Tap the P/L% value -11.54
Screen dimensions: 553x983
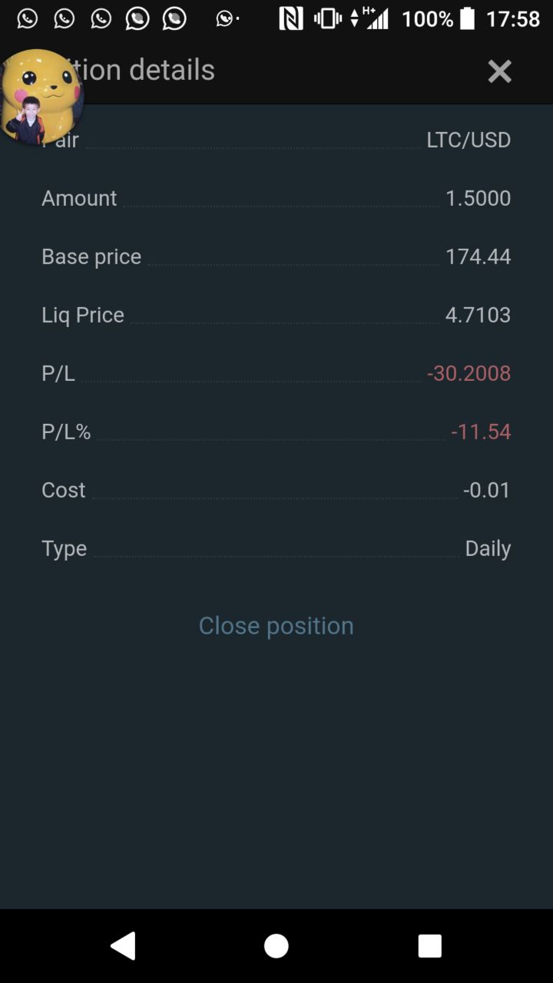coord(481,432)
